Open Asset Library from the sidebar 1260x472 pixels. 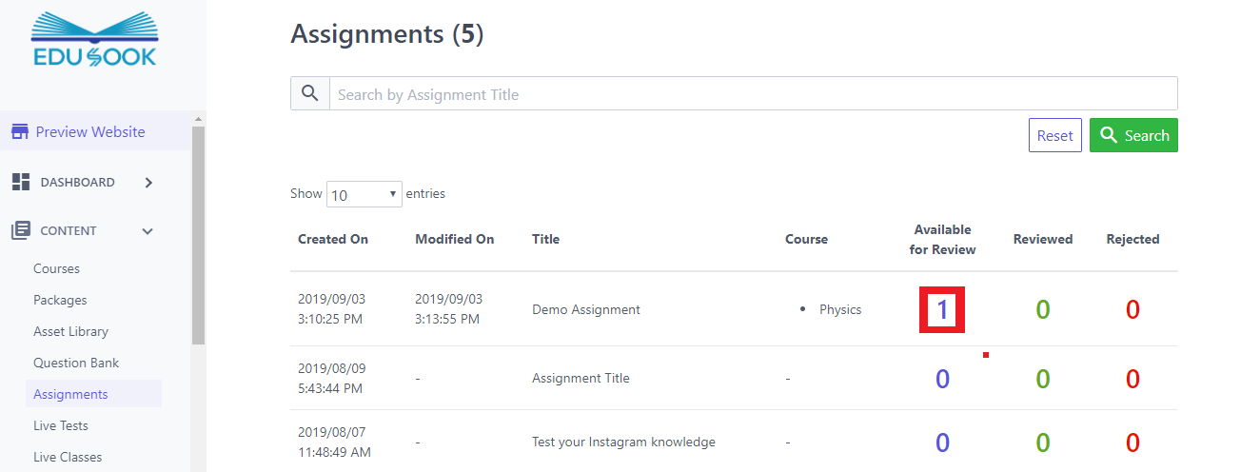[70, 331]
